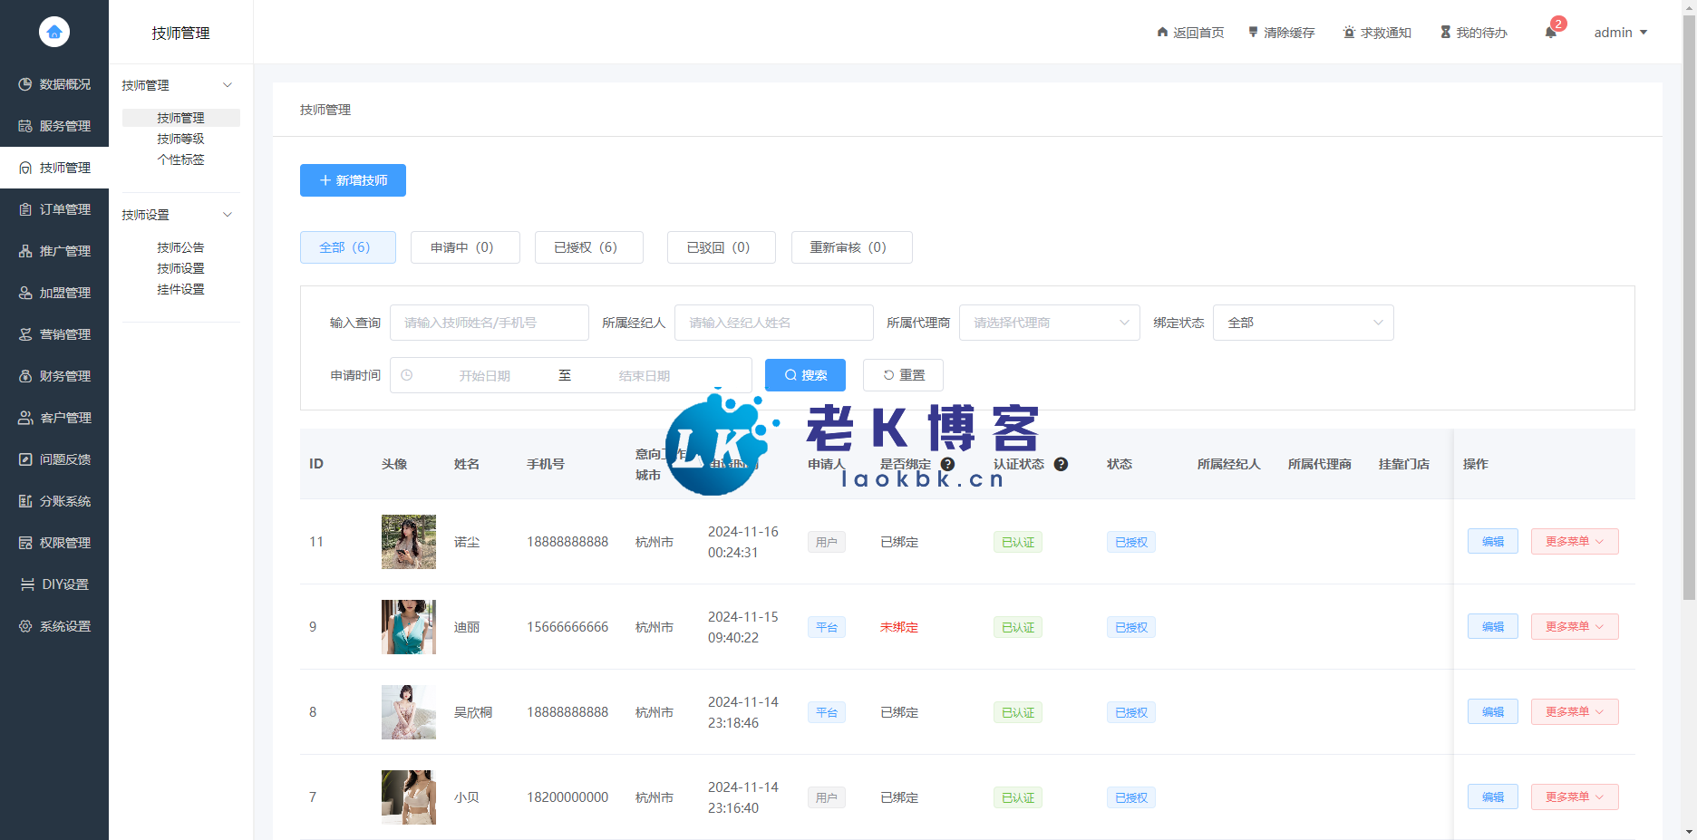Image resolution: width=1697 pixels, height=840 pixels.
Task: Open the notification bell icon
Action: point(1551,33)
